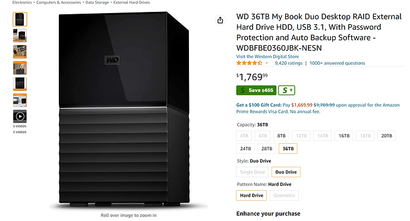Click the S+ savings badge icon

pyautogui.click(x=286, y=90)
